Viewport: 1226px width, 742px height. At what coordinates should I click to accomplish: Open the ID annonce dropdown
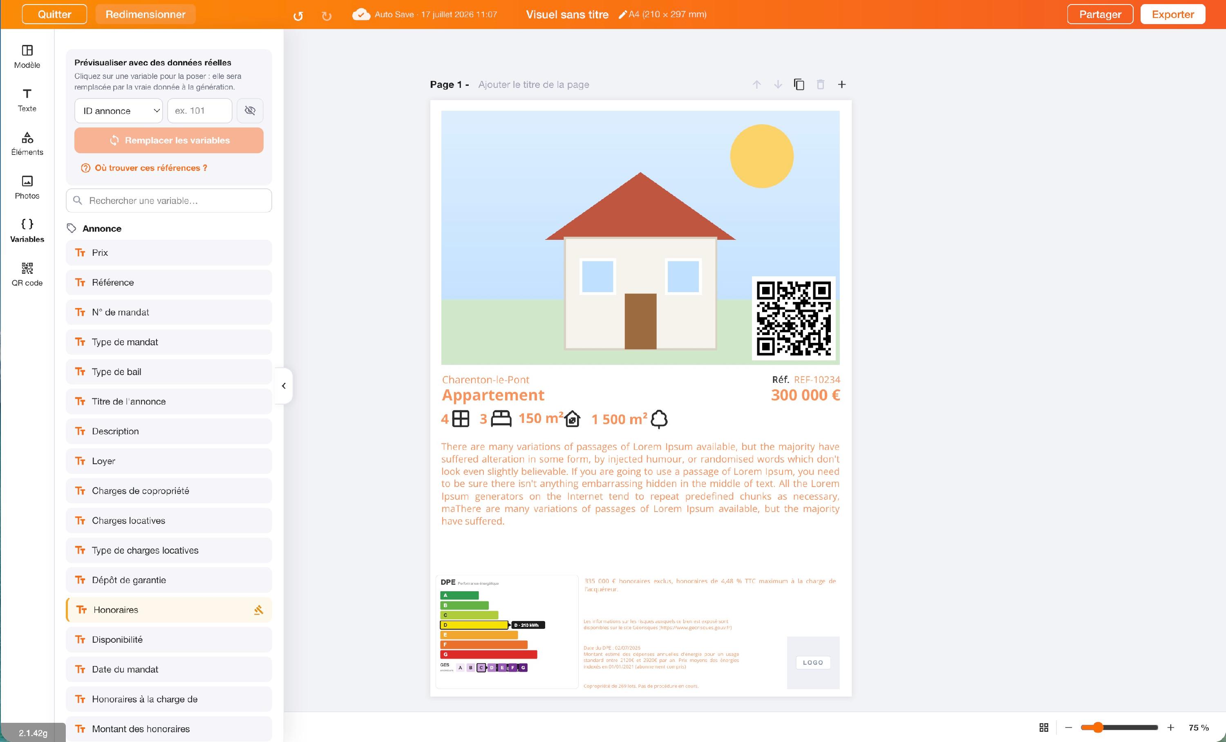(x=119, y=110)
